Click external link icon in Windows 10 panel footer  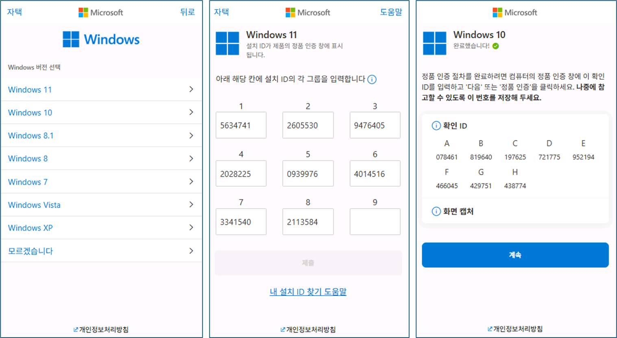point(490,329)
